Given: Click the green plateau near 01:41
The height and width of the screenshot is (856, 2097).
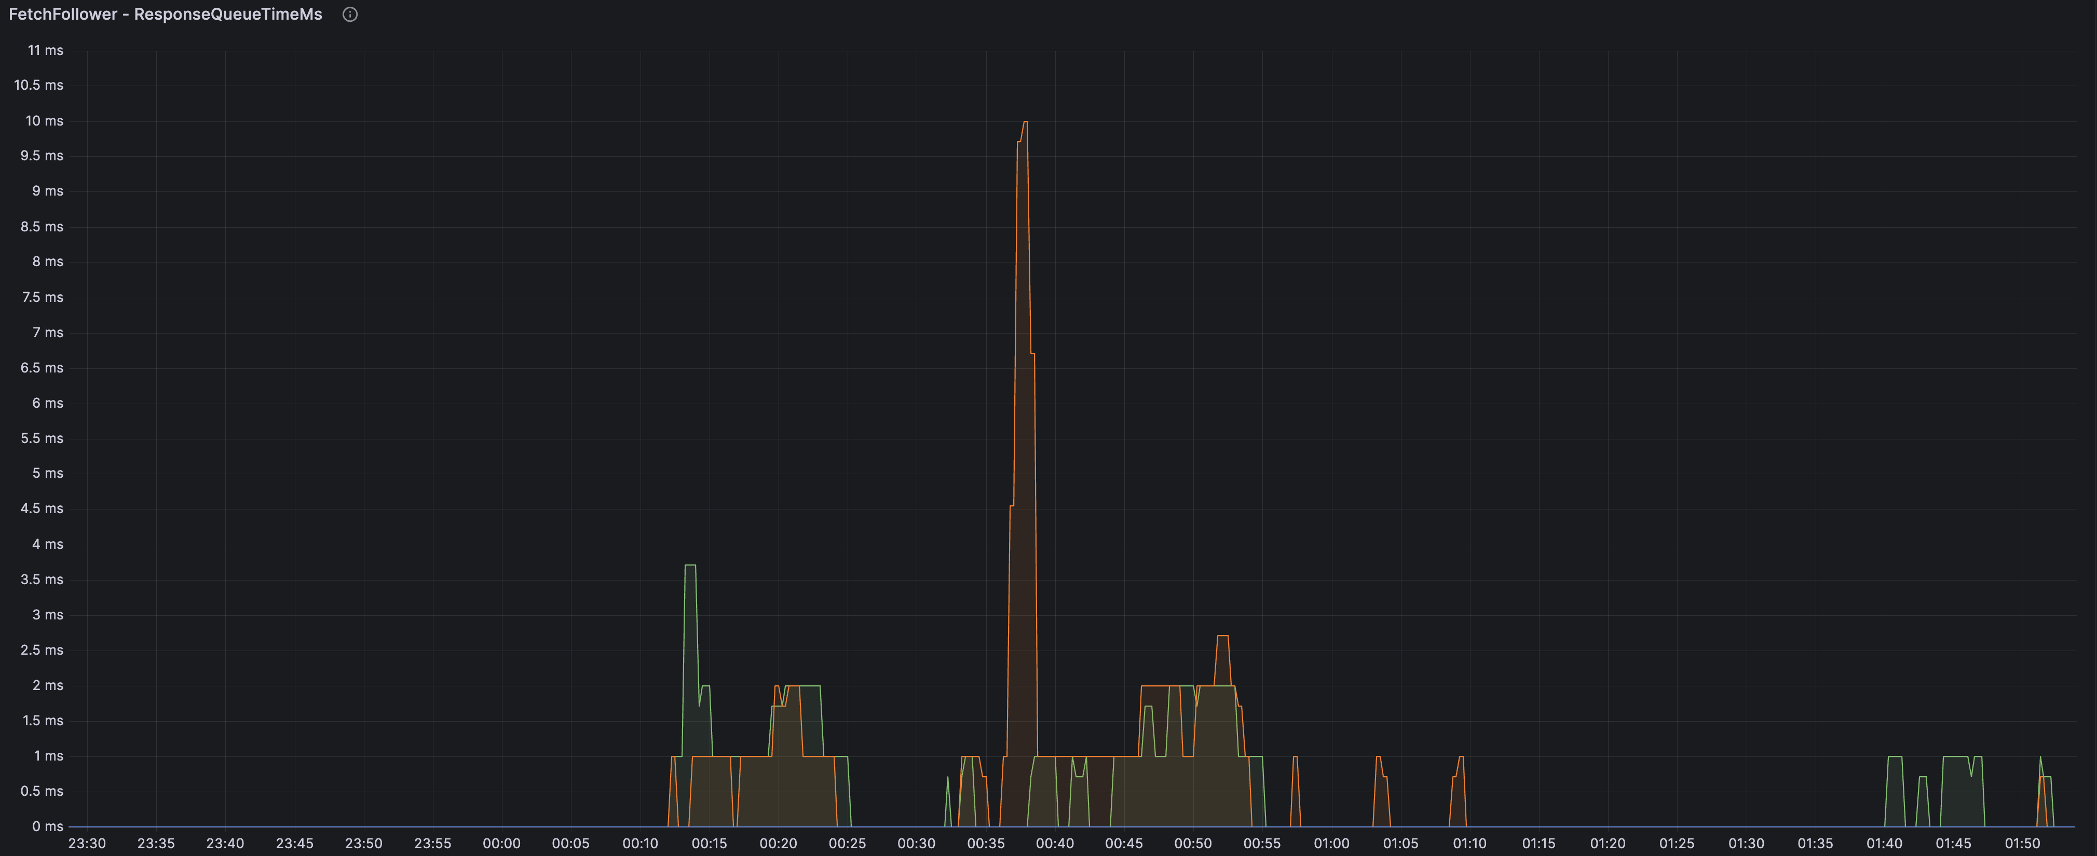Looking at the screenshot, I should coord(1895,757).
